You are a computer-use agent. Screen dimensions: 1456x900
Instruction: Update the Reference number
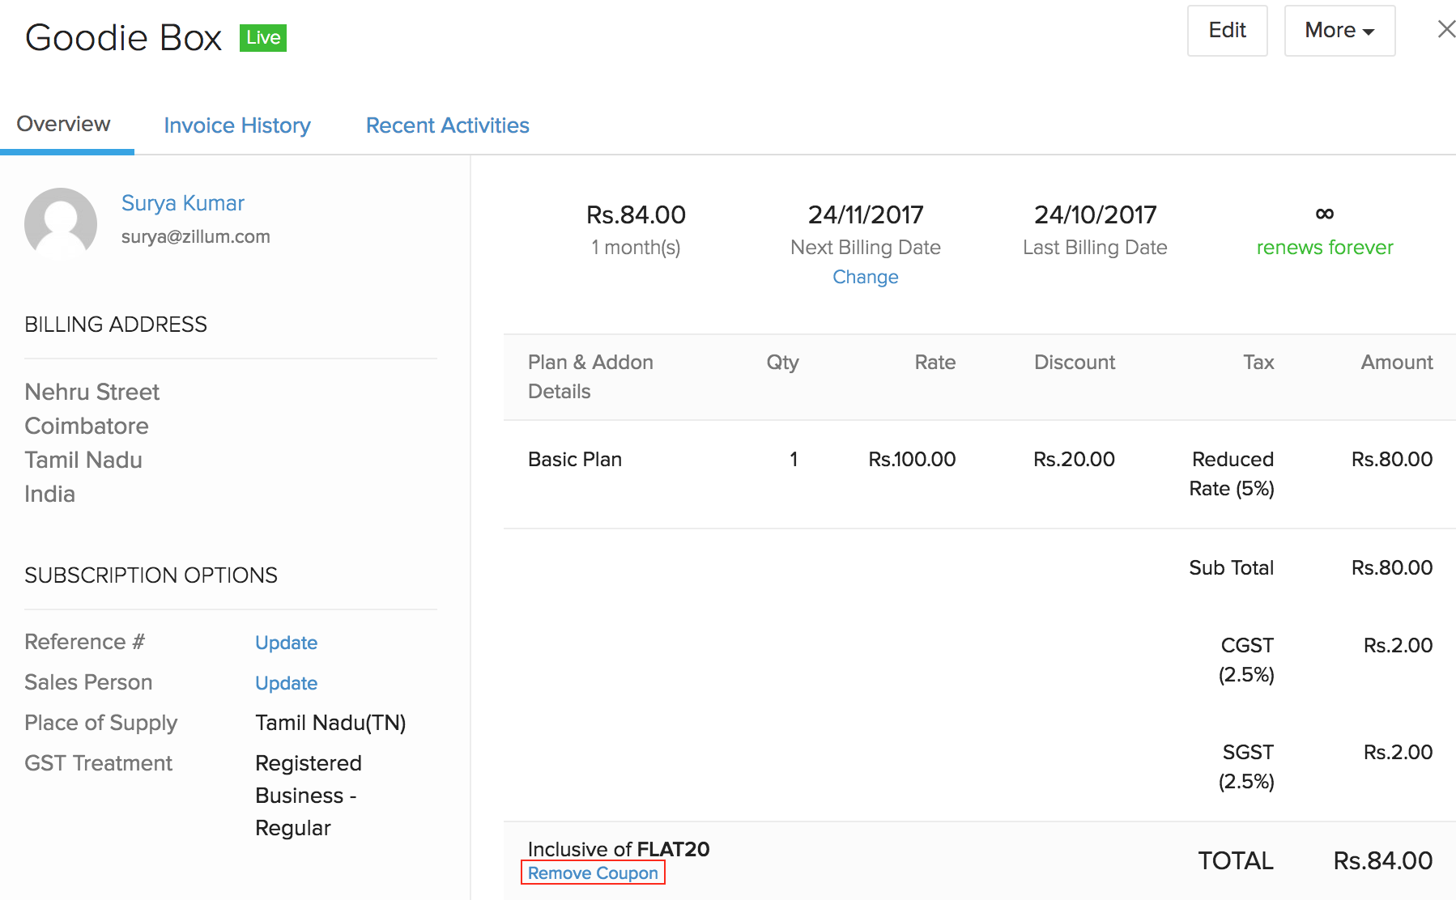(x=286, y=643)
